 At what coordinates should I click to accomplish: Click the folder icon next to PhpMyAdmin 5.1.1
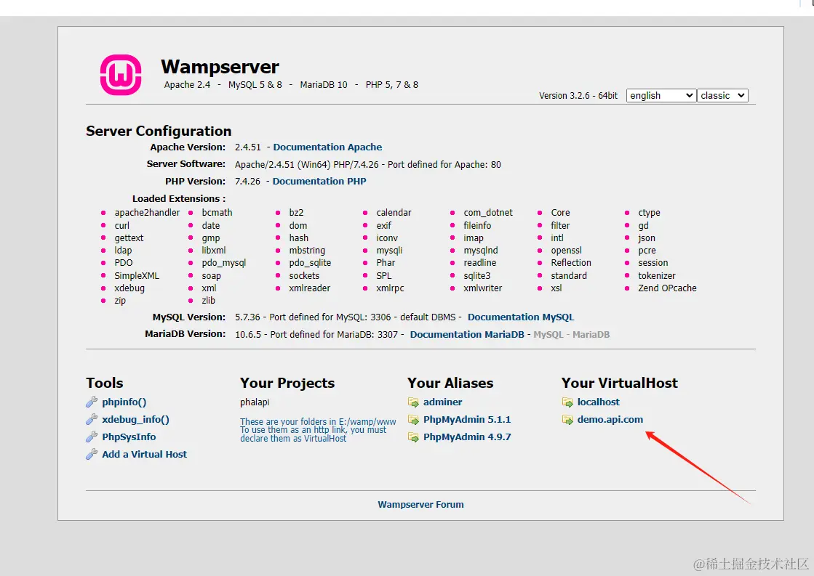tap(413, 420)
